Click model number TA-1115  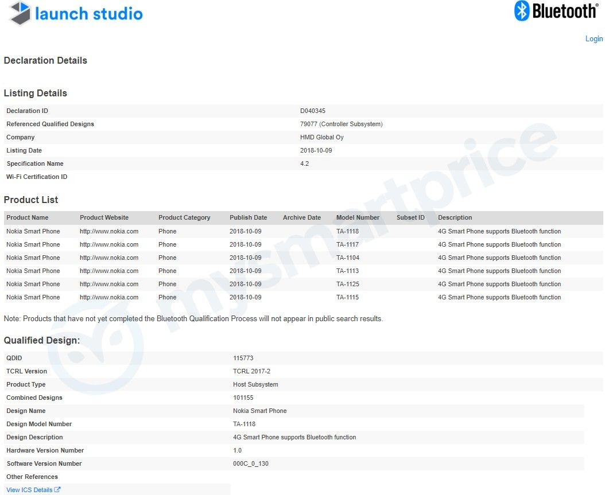click(347, 297)
